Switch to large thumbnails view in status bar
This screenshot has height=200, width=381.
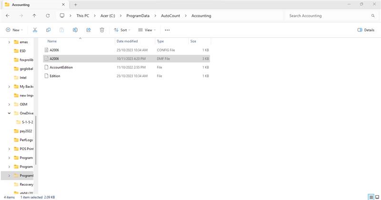pos(377,197)
